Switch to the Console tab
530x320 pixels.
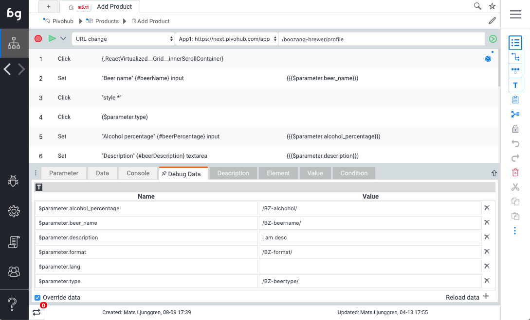pyautogui.click(x=138, y=172)
